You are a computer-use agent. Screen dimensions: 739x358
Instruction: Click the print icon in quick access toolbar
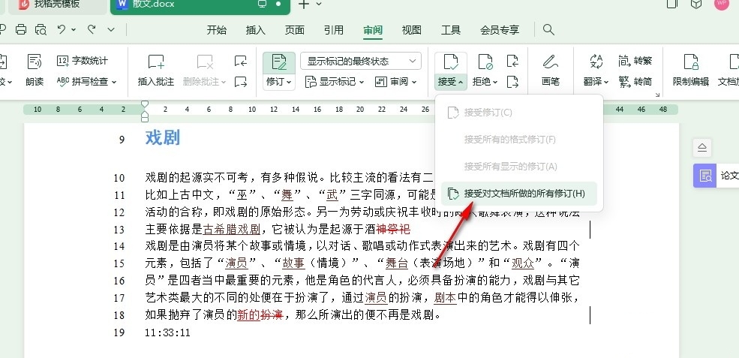[x=21, y=30]
